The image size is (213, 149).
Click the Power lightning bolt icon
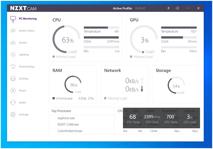click(13, 91)
